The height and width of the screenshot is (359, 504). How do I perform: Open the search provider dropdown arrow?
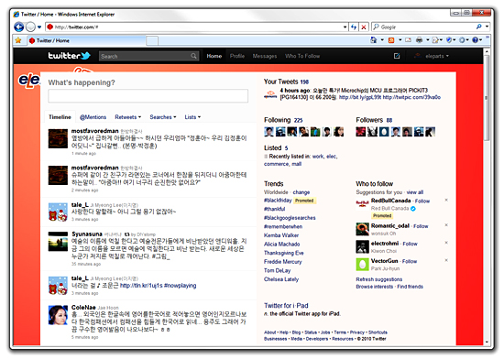(487, 27)
